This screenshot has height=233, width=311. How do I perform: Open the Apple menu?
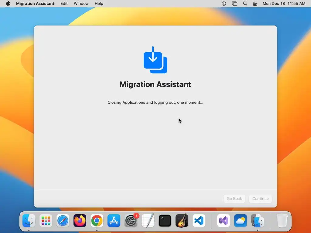(8, 4)
